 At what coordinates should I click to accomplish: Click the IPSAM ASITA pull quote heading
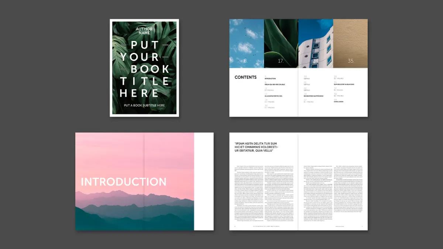tap(256, 147)
